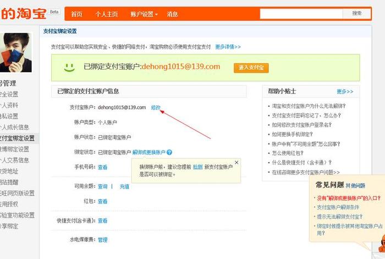This screenshot has width=385, height=259.
Task: Click 管理 next to 水电煤缴费
Action: (102, 240)
